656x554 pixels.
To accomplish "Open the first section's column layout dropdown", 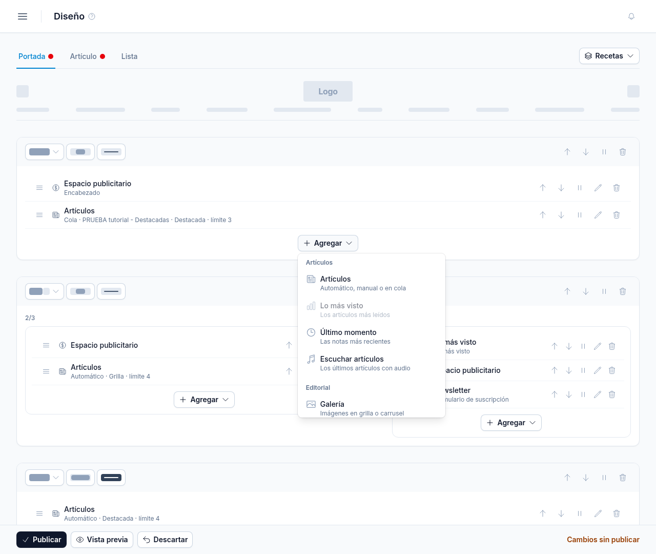I will click(45, 152).
